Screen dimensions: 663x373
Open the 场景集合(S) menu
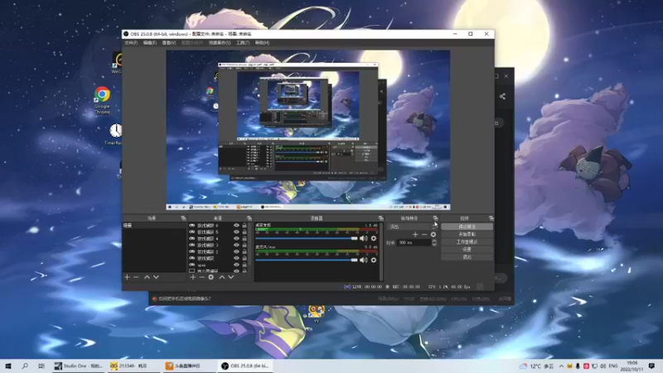click(220, 43)
